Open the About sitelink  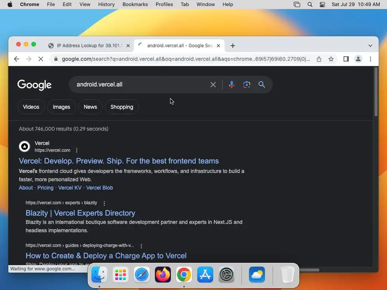[x=26, y=188]
